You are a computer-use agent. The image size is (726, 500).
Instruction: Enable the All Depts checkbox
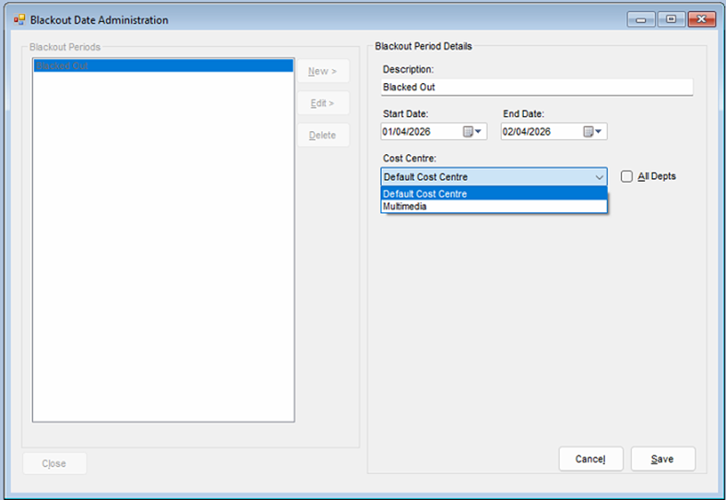626,176
